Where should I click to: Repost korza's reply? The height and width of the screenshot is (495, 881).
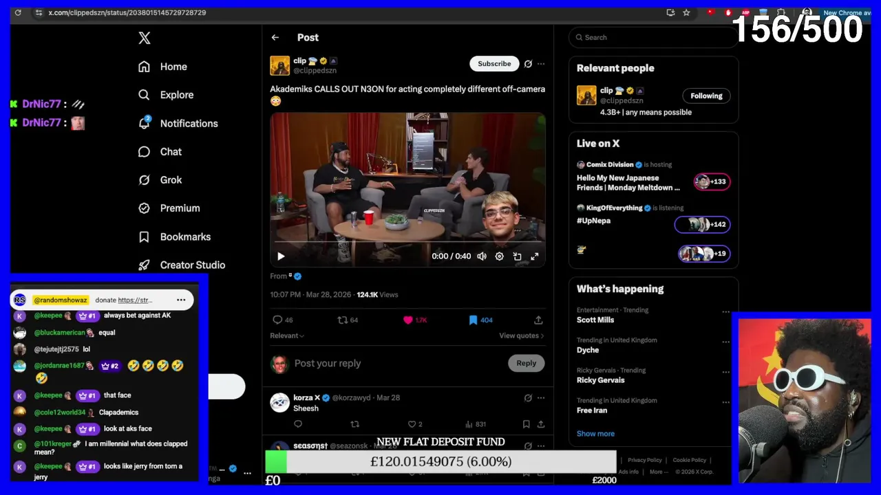pyautogui.click(x=355, y=424)
